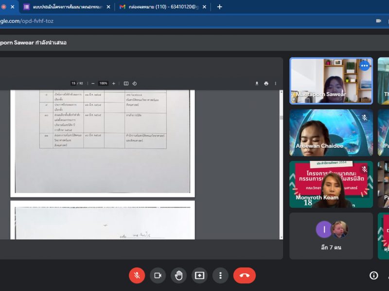Unmute the microphone in the call bar
The height and width of the screenshot is (291, 389).
(x=137, y=275)
